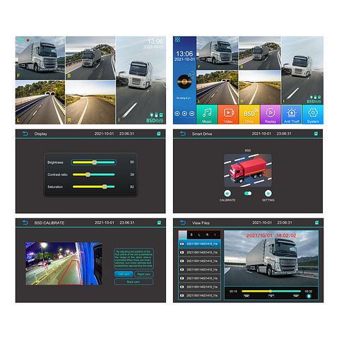Select the Left cam button
This screenshot has width=339, height=339.
pos(124,274)
